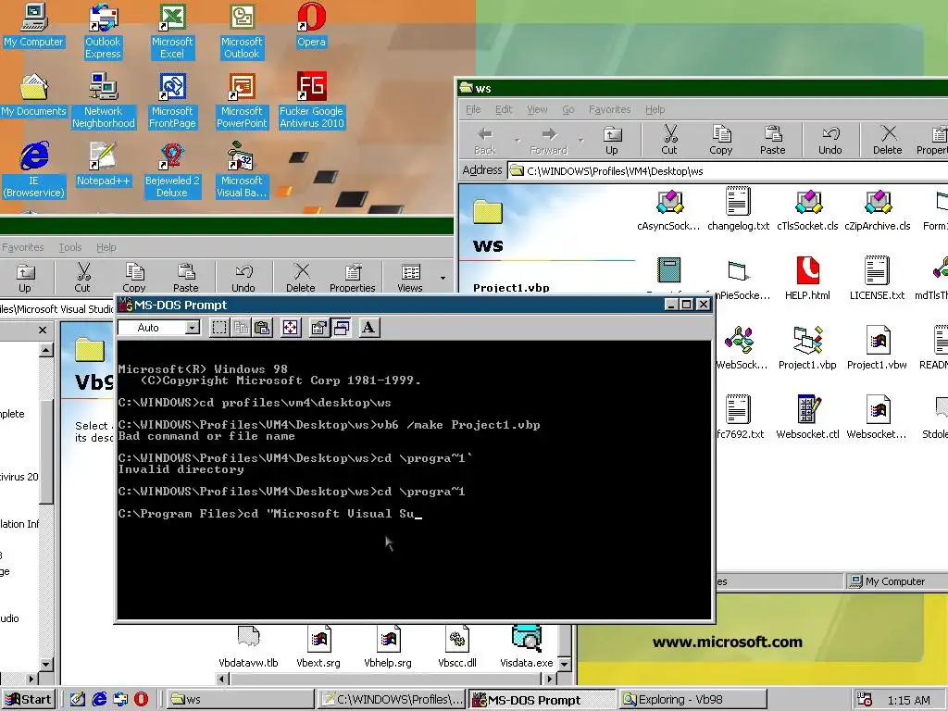The height and width of the screenshot is (711, 948).
Task: Click Undo in ws window toolbar
Action: click(830, 141)
